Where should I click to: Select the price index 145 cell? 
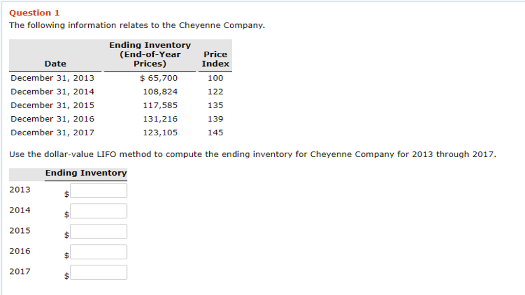[x=215, y=132]
